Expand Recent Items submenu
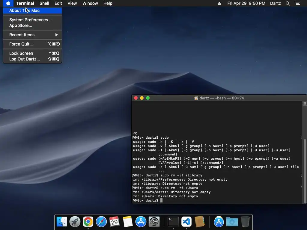The image size is (307, 230). click(x=32, y=35)
